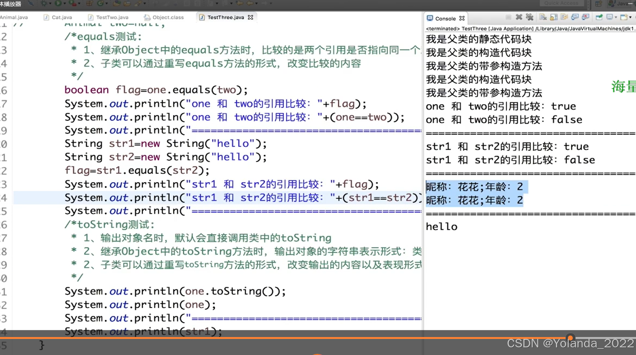The image size is (636, 355).
Task: Toggle show console on standard output change
Action: (x=575, y=17)
